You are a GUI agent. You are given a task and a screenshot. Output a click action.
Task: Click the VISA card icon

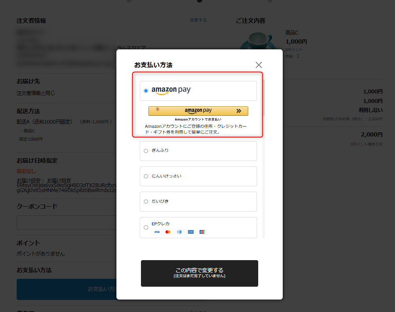pos(157,232)
